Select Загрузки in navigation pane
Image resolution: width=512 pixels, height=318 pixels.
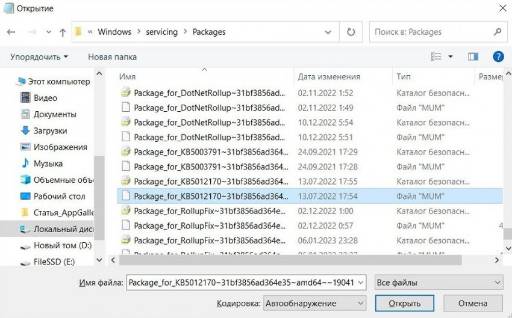point(50,130)
